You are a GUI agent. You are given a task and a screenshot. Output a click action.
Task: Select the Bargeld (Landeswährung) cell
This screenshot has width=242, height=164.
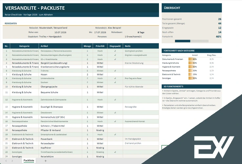coord(60,63)
